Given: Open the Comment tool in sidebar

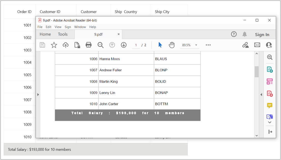Looking at the screenshot, I should click(270, 105).
